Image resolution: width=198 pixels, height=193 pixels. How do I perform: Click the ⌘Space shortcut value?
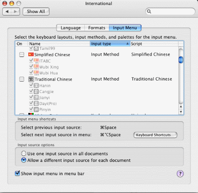pyautogui.click(x=108, y=127)
